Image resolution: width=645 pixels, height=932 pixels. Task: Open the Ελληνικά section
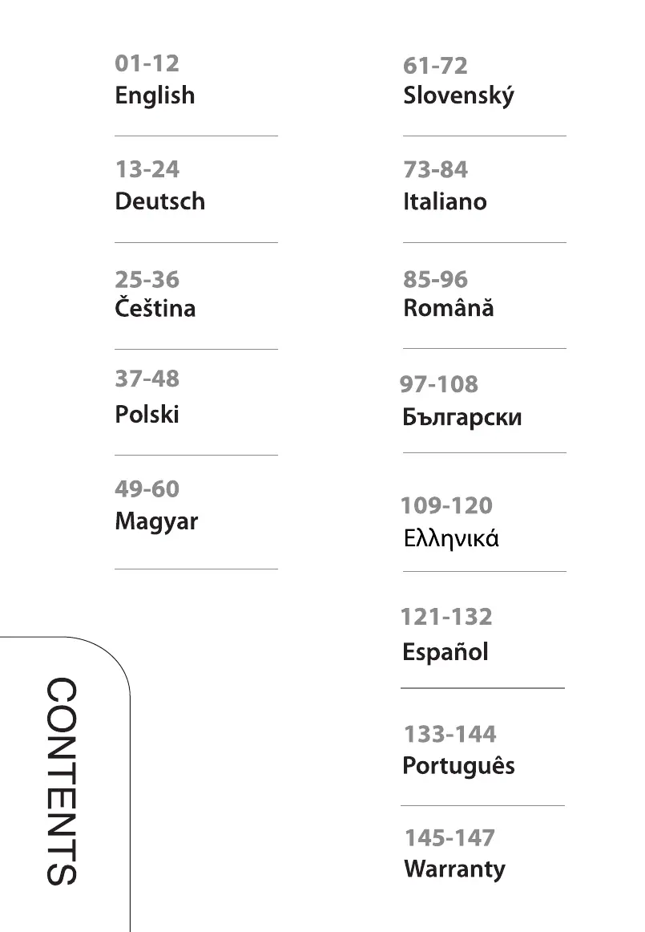[x=451, y=538]
